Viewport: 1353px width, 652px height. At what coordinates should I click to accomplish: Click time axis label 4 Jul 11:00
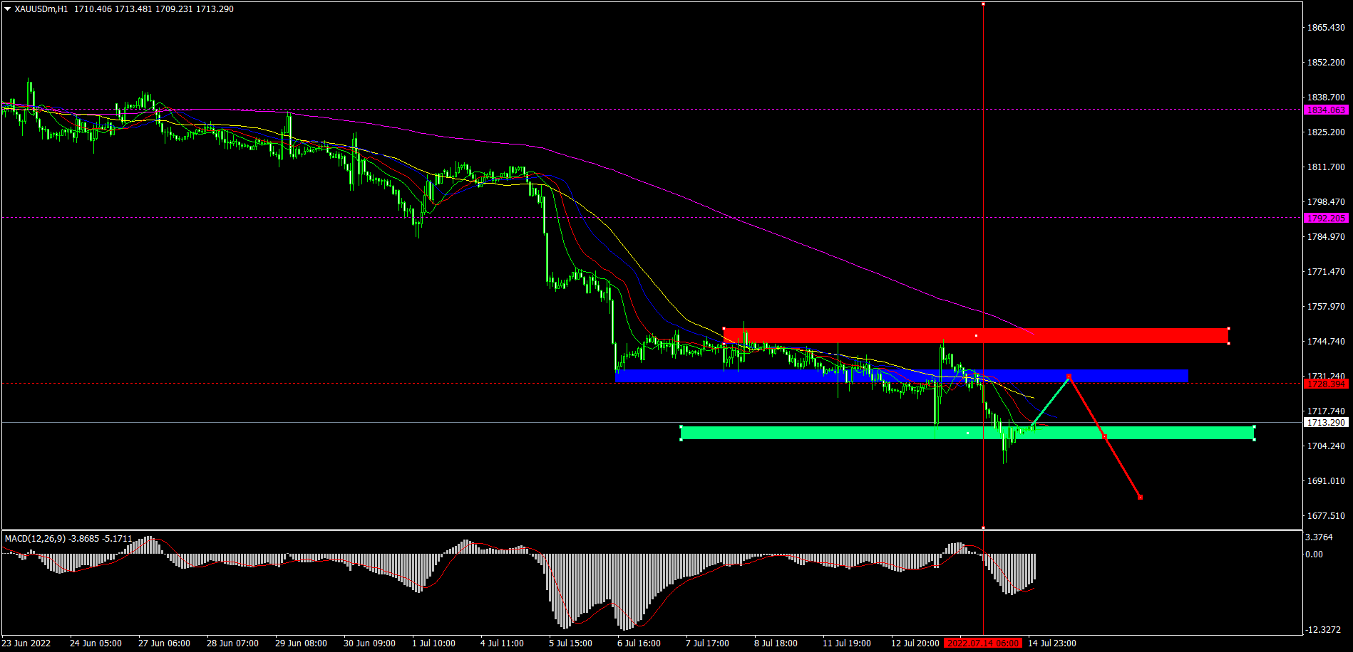(x=502, y=643)
